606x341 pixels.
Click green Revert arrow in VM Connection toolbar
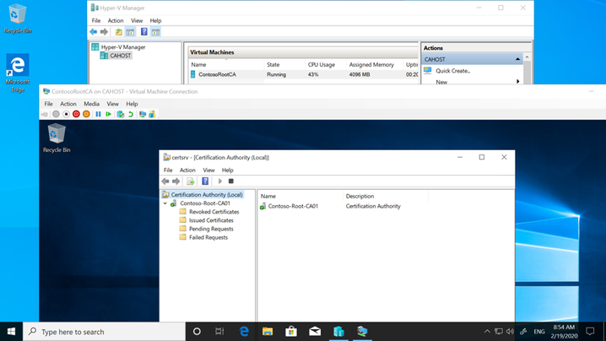(x=131, y=114)
